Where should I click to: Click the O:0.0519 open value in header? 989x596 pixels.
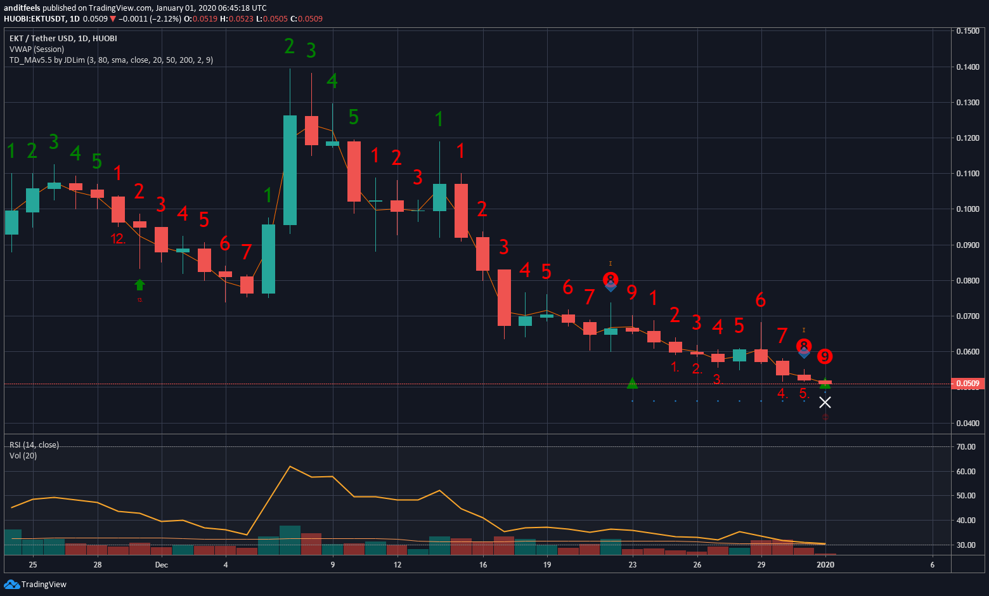tap(200, 19)
